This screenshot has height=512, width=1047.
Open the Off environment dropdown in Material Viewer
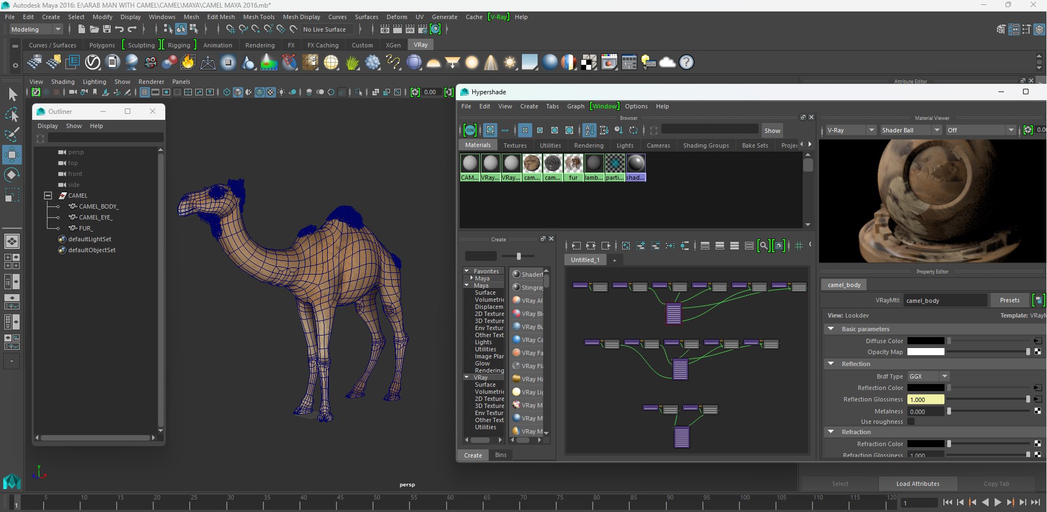point(980,130)
